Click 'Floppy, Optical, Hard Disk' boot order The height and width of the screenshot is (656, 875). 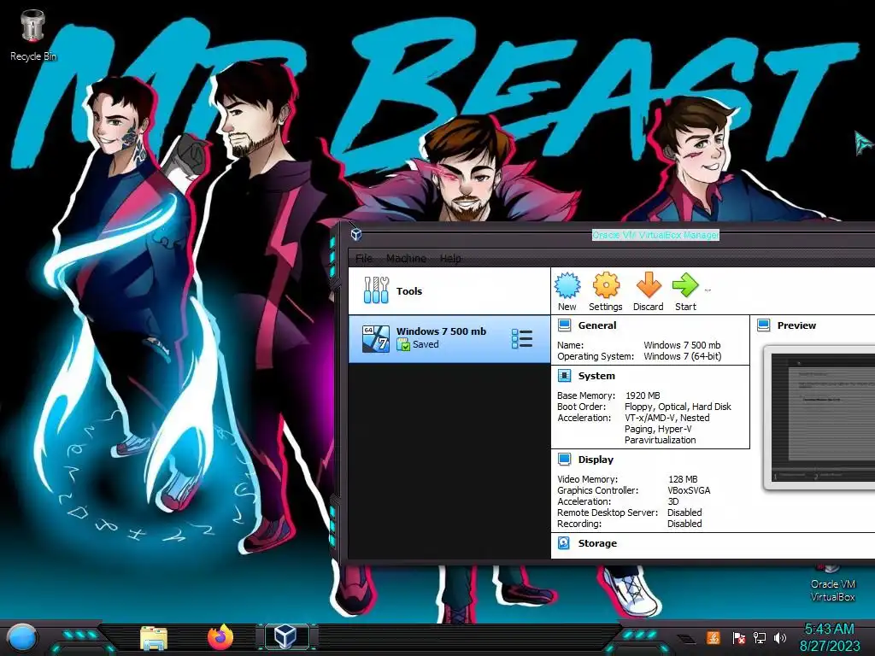[x=678, y=406]
